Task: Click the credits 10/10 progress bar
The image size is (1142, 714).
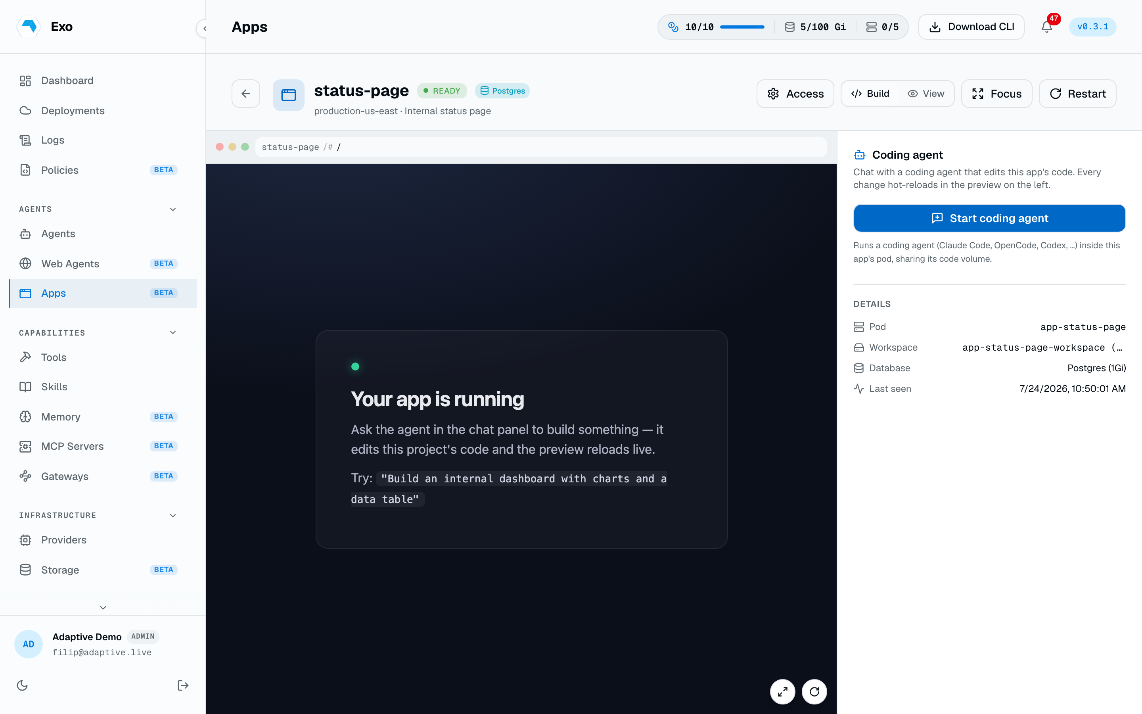Action: pyautogui.click(x=742, y=27)
